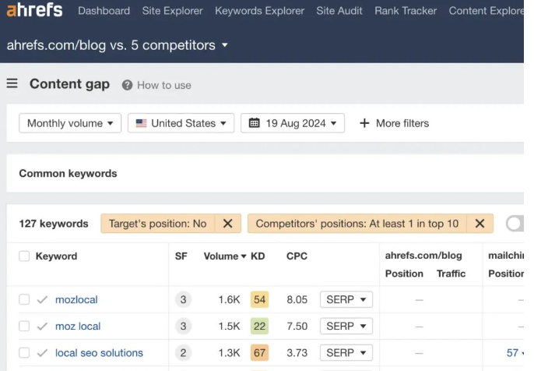This screenshot has height=371, width=534.
Task: Click the Ahrefs logo
Action: pos(34,11)
